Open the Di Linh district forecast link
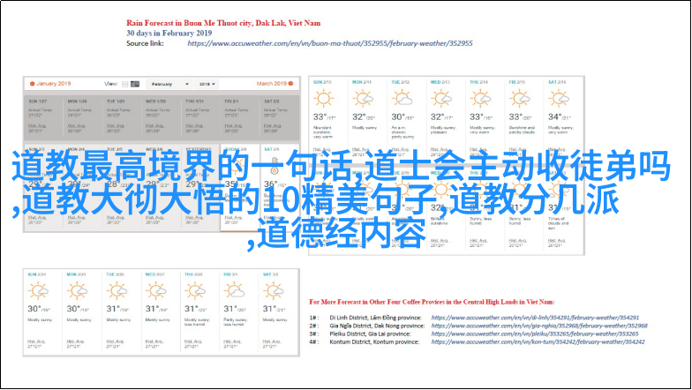692x390 pixels. (x=535, y=318)
